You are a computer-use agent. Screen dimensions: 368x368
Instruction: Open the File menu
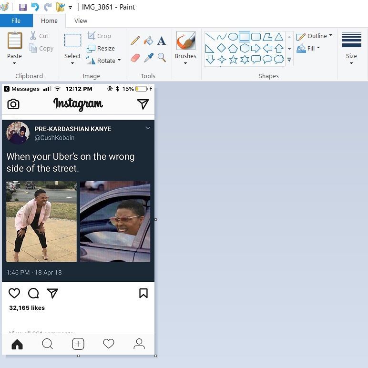(16, 20)
